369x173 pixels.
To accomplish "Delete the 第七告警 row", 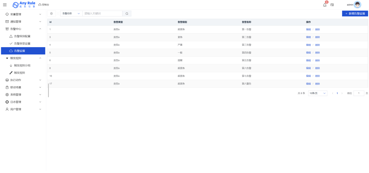I will pos(317,76).
